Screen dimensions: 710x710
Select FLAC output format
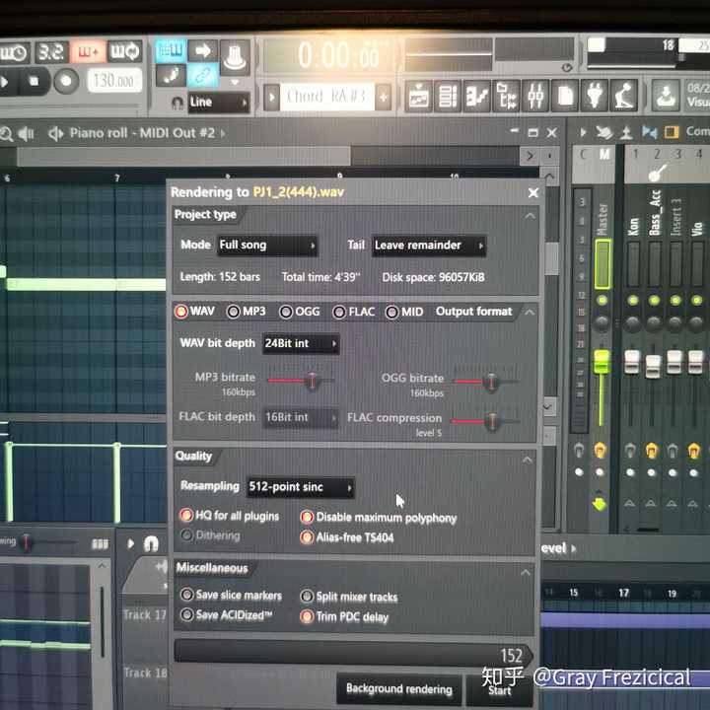[354, 312]
